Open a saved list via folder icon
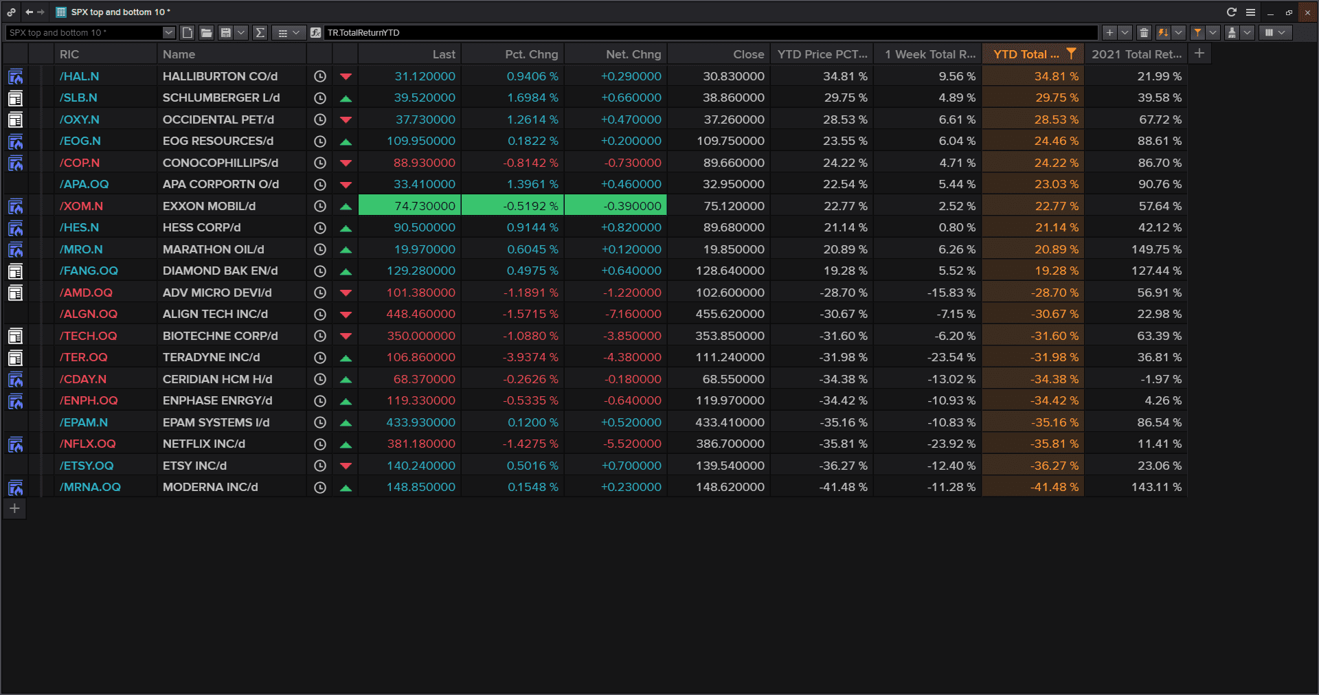This screenshot has width=1319, height=695. 206,32
